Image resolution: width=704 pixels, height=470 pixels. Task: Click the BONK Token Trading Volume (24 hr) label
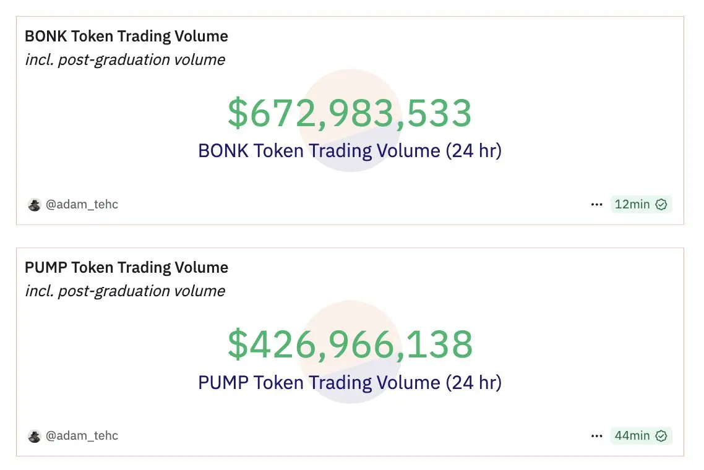click(x=350, y=151)
